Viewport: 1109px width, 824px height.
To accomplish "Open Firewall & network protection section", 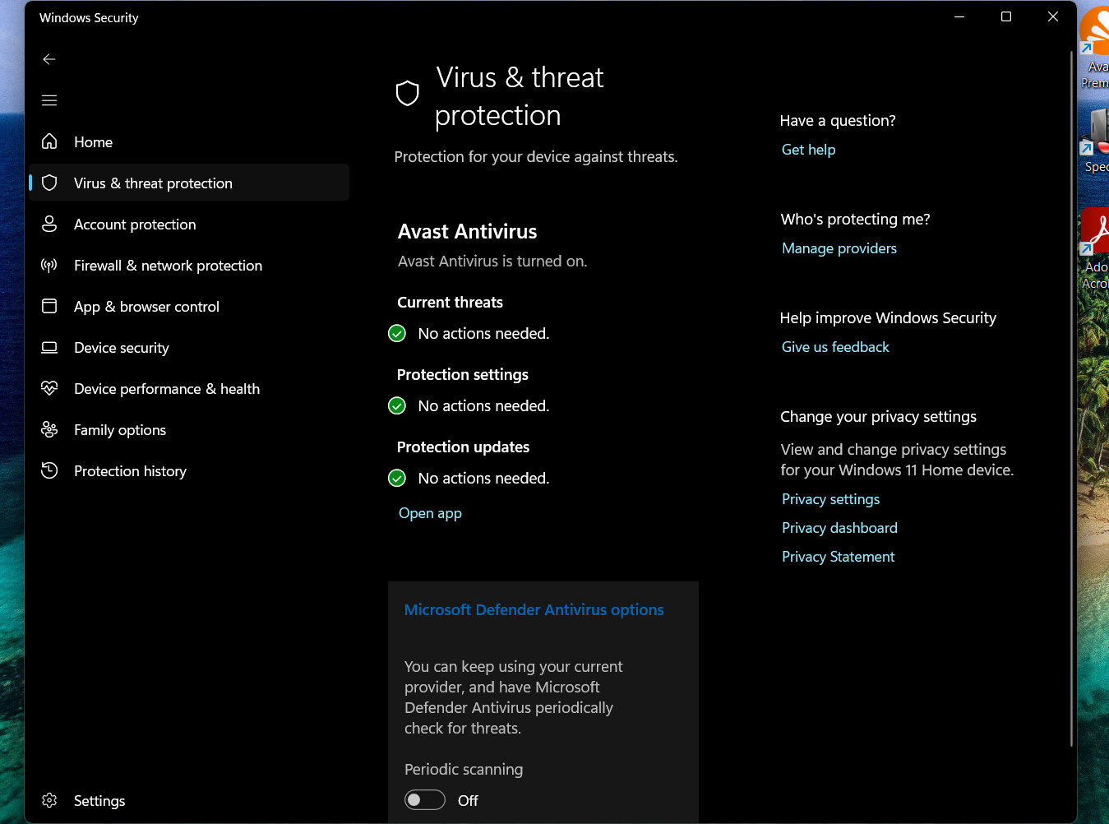I will (189, 265).
